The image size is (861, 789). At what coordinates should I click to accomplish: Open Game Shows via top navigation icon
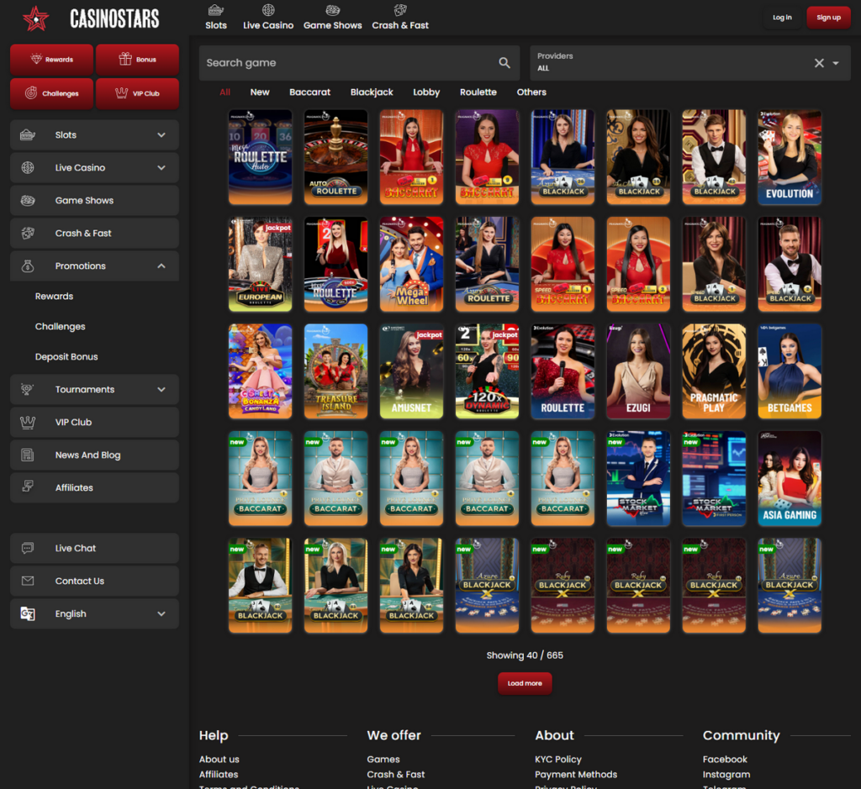tap(333, 10)
